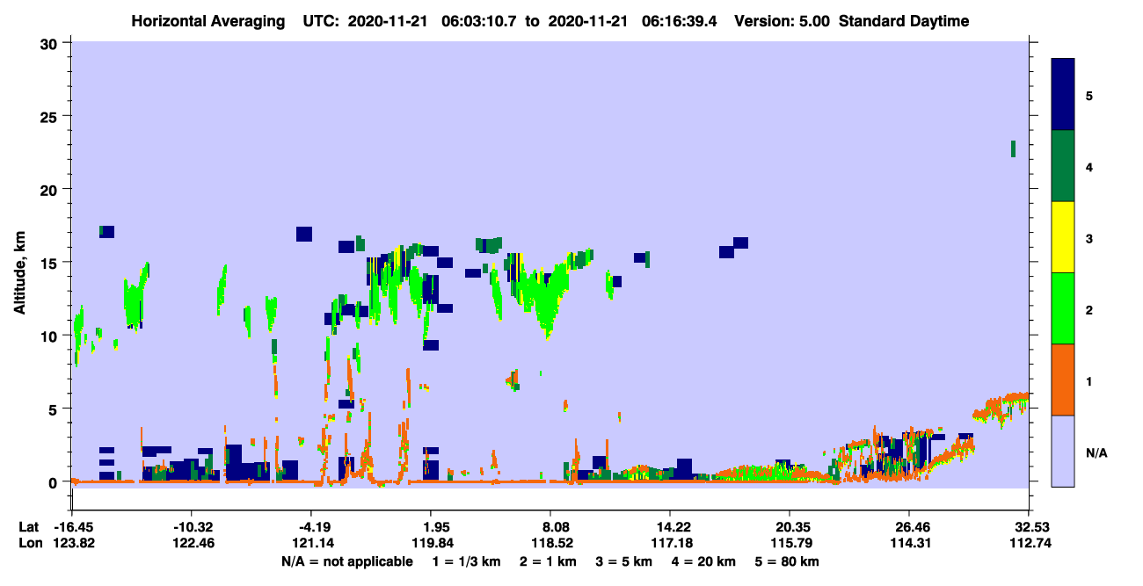
Task: Click the '5 = 80 km' legend text
Action: (788, 561)
